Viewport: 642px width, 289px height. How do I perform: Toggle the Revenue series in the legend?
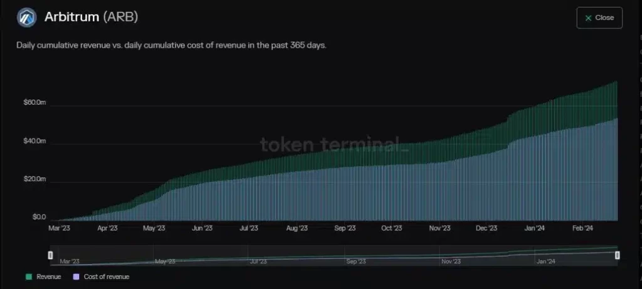coord(48,276)
